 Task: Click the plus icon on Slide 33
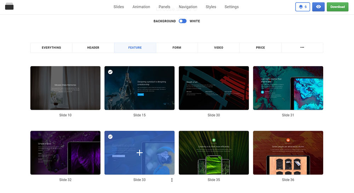coord(139,153)
